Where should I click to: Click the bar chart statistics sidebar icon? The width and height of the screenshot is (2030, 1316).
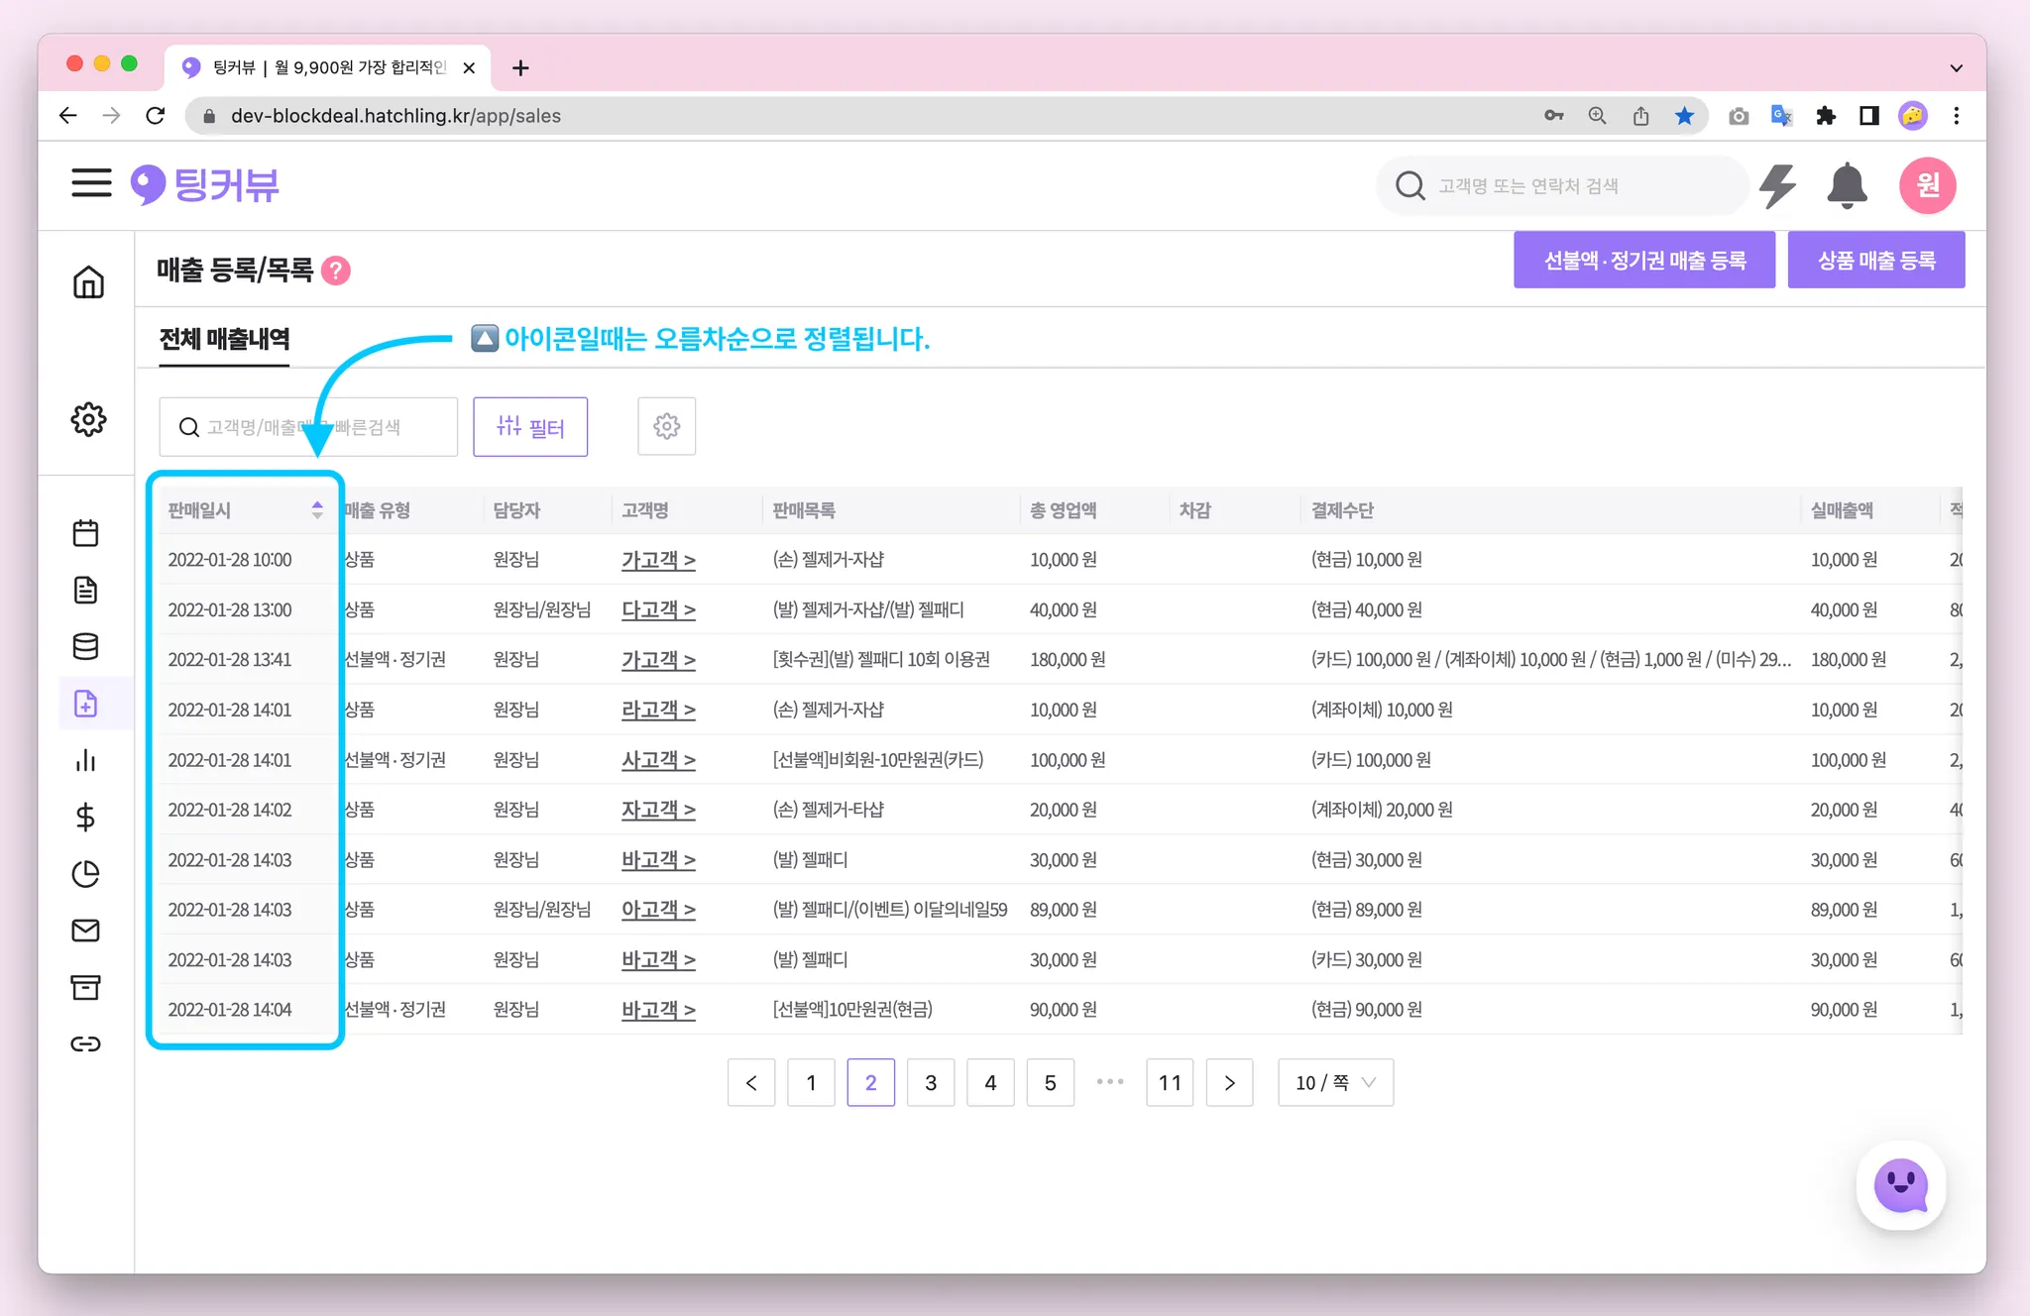(x=86, y=760)
